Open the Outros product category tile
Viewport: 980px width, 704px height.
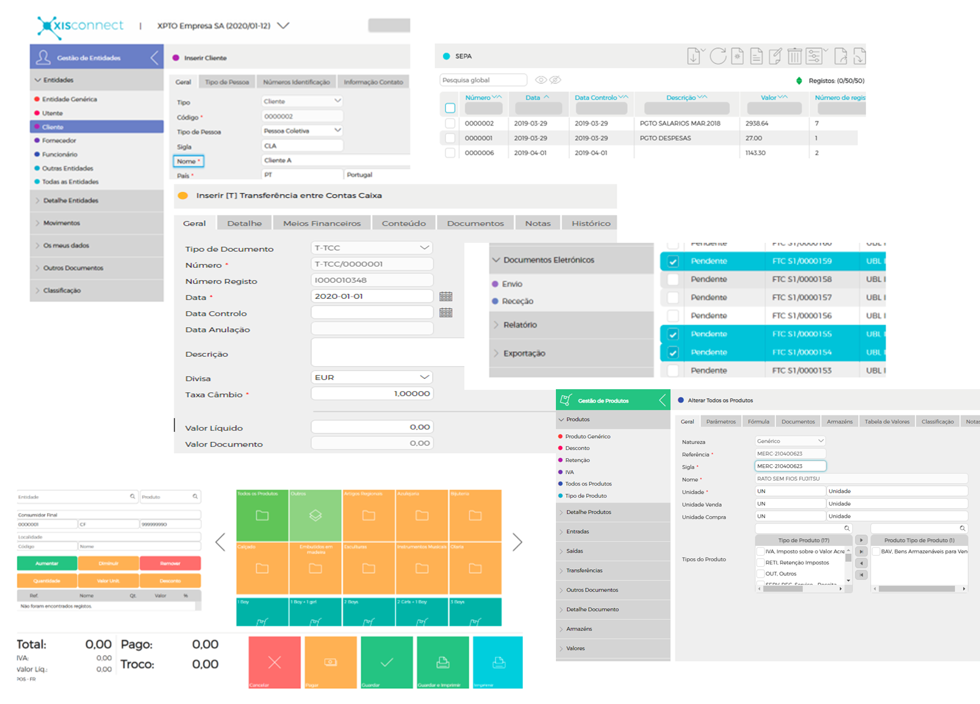(x=315, y=515)
